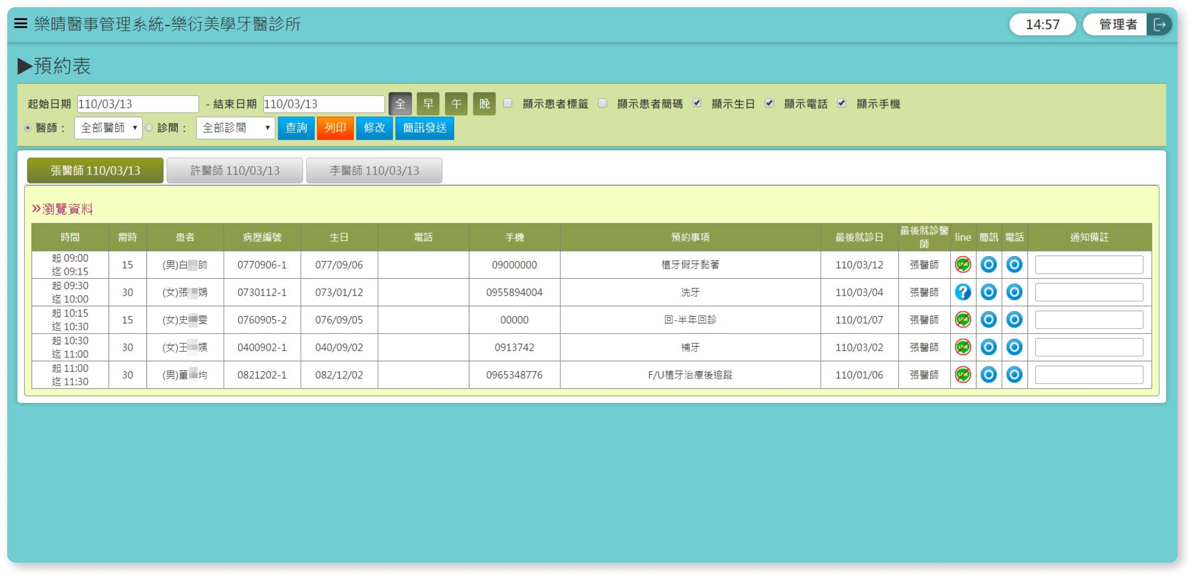
Task: Switch to 李醫師 110/03/13 tab
Action: tap(374, 170)
